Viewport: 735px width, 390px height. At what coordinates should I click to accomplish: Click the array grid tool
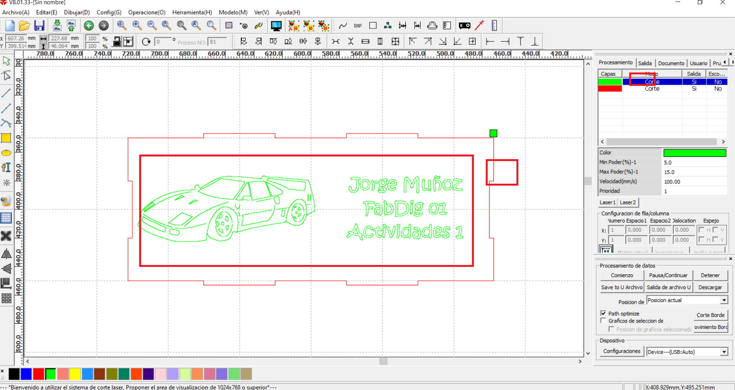click(6, 298)
